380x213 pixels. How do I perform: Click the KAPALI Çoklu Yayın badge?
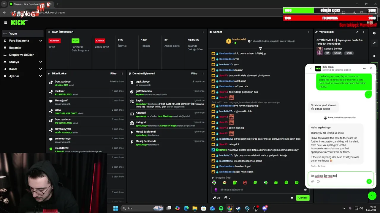tap(100, 41)
